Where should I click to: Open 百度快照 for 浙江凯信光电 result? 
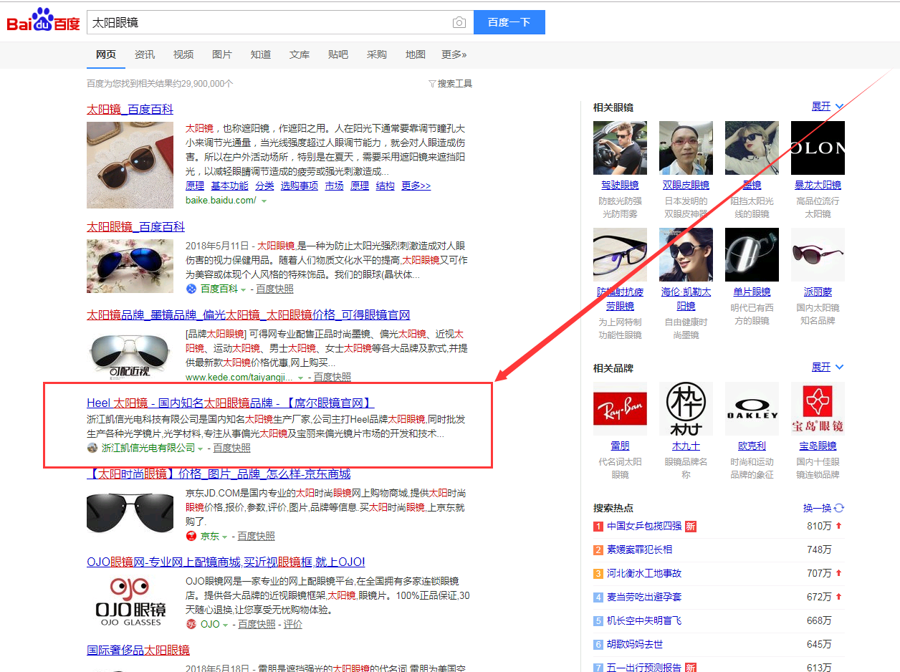click(231, 448)
